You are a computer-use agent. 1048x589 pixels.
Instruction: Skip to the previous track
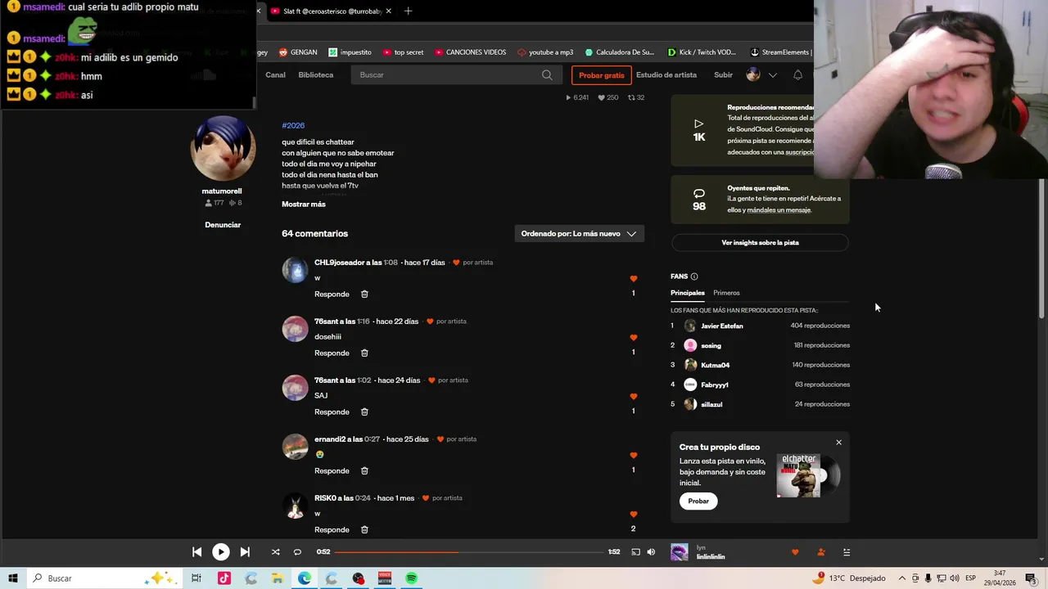(x=196, y=552)
